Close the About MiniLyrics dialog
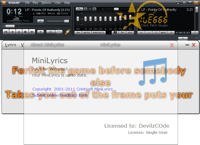This screenshot has width=200, height=145. point(172,45)
